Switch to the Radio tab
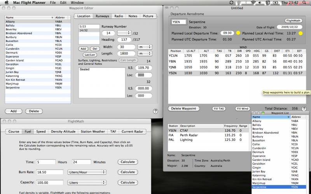 point(119,16)
